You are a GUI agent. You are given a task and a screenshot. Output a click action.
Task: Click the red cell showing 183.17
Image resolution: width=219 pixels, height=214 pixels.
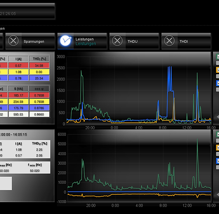point(18,95)
